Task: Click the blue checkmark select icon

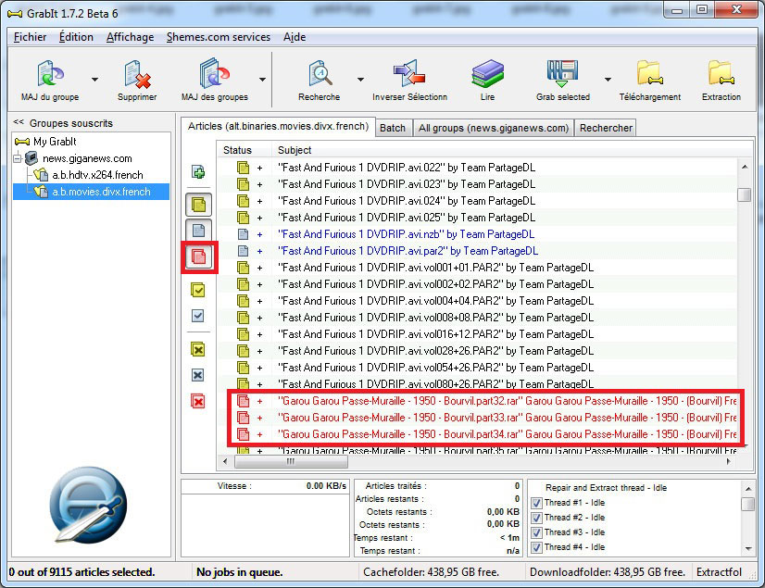Action: tap(197, 316)
